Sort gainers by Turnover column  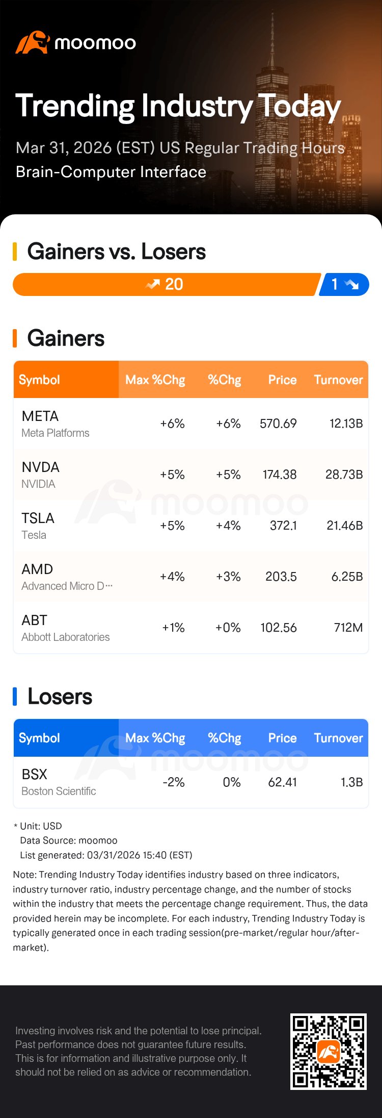(x=338, y=380)
